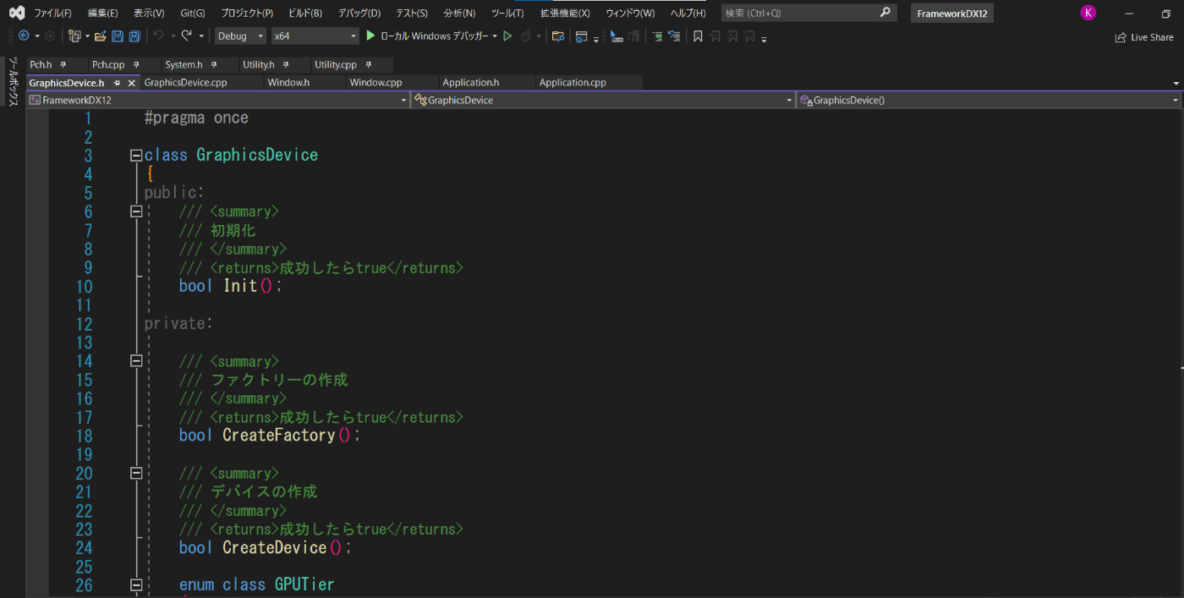1184x598 pixels.
Task: Open the FrameworkDX12 project scope dropdown
Action: tap(218, 100)
